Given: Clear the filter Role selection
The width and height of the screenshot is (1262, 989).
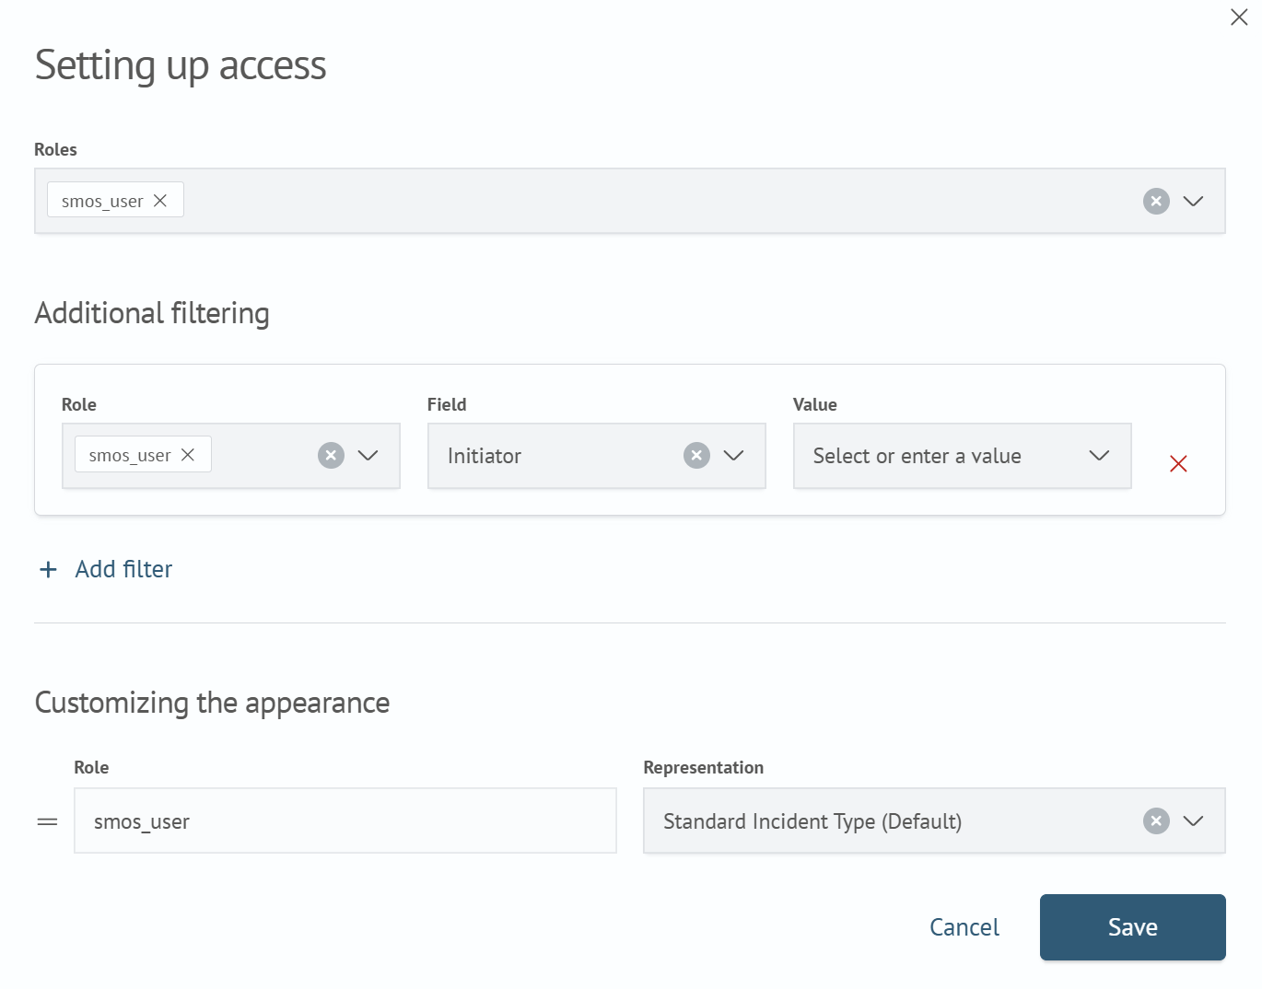Looking at the screenshot, I should click(331, 455).
